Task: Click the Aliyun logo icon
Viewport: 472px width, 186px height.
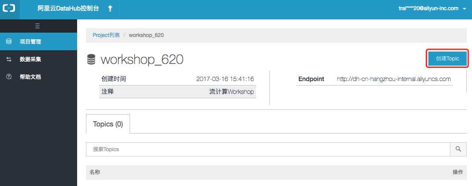Action: (9, 8)
